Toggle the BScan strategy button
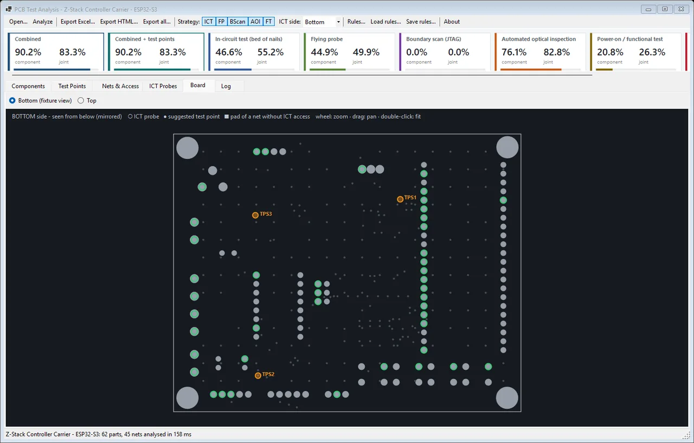The height and width of the screenshot is (443, 694). pyautogui.click(x=237, y=22)
